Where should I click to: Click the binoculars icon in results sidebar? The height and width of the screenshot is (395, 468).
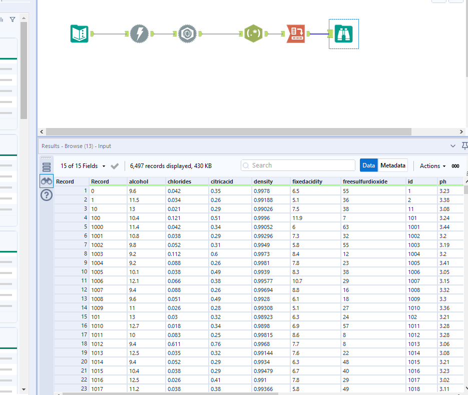[47, 181]
